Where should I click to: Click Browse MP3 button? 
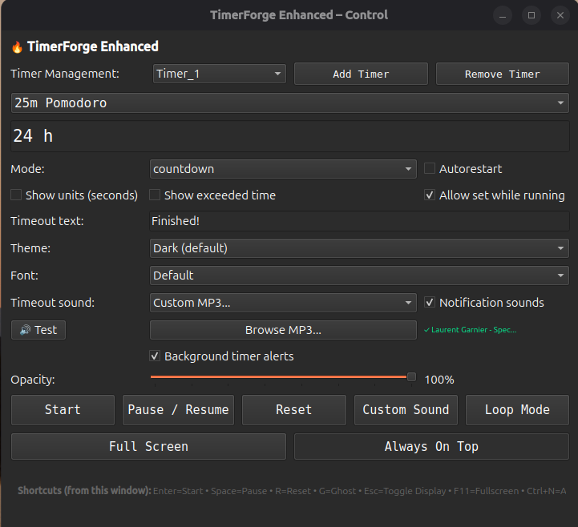pos(282,330)
